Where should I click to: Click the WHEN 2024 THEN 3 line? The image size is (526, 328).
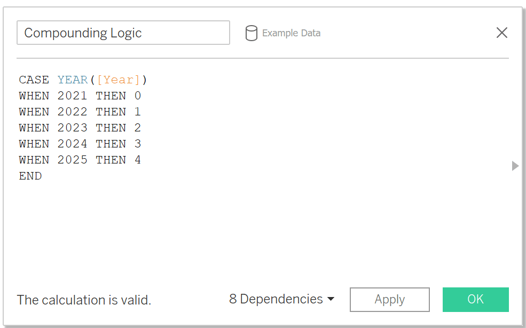click(80, 144)
